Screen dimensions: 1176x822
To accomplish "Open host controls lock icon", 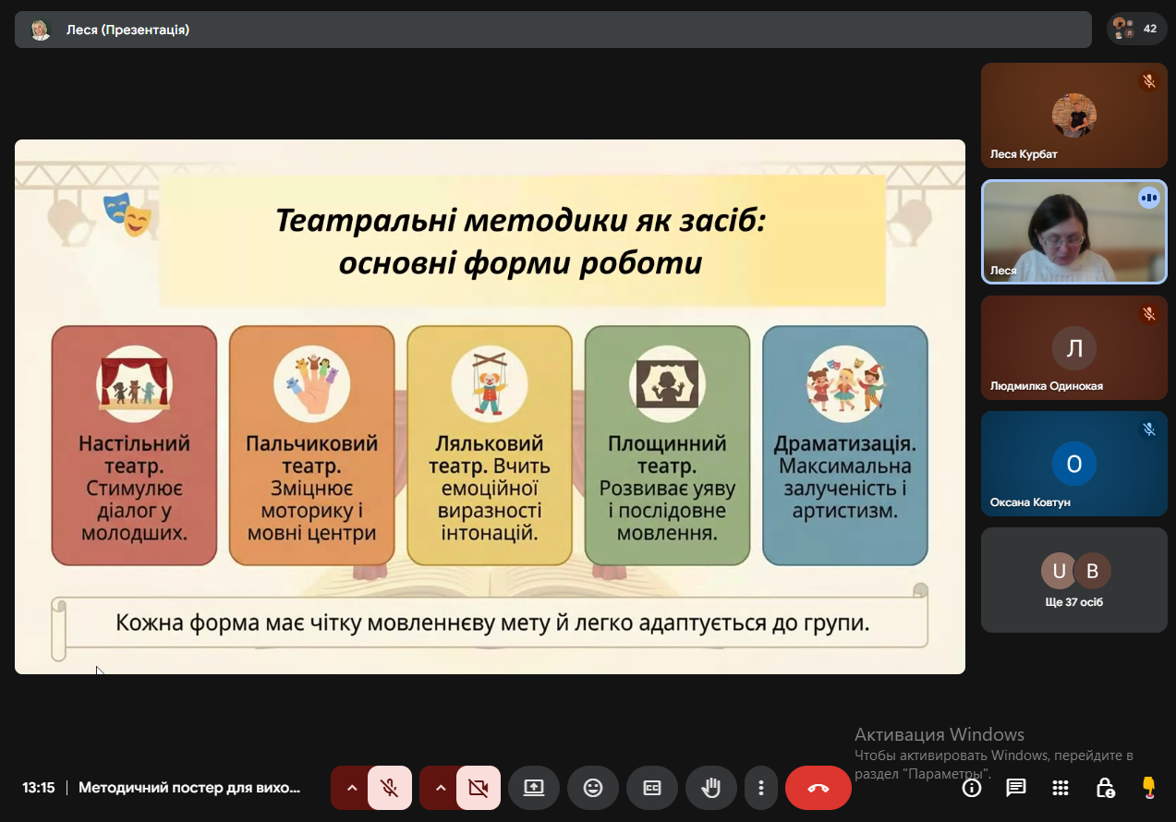I will tap(1105, 788).
